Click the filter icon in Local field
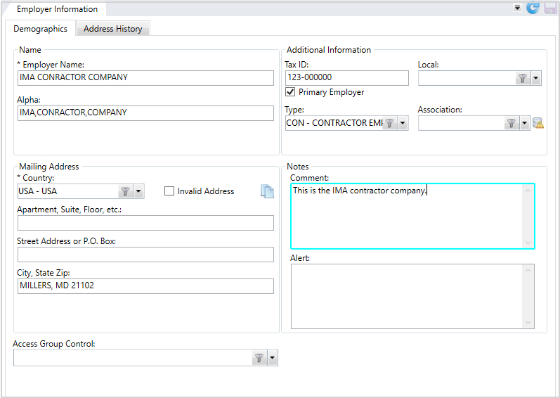The width and height of the screenshot is (560, 398). point(523,78)
